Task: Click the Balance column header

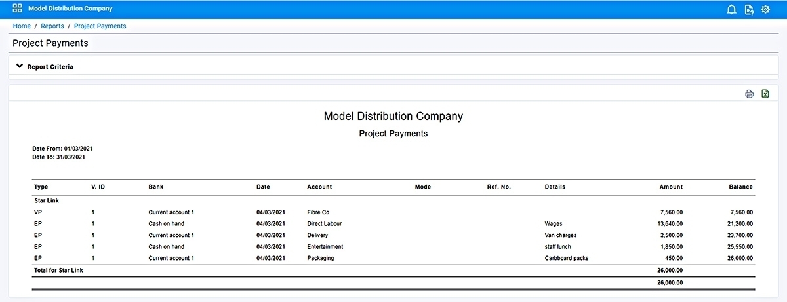Action: click(x=741, y=187)
